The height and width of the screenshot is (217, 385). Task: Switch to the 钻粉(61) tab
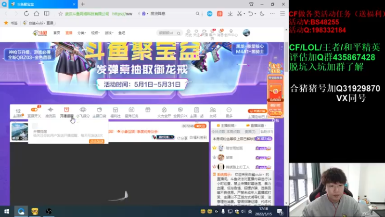(x=267, y=132)
